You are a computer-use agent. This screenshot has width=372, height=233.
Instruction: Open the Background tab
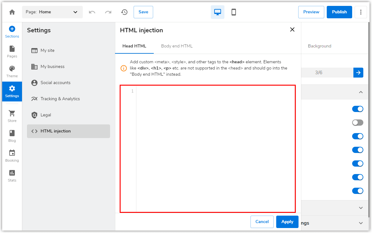coord(320,46)
